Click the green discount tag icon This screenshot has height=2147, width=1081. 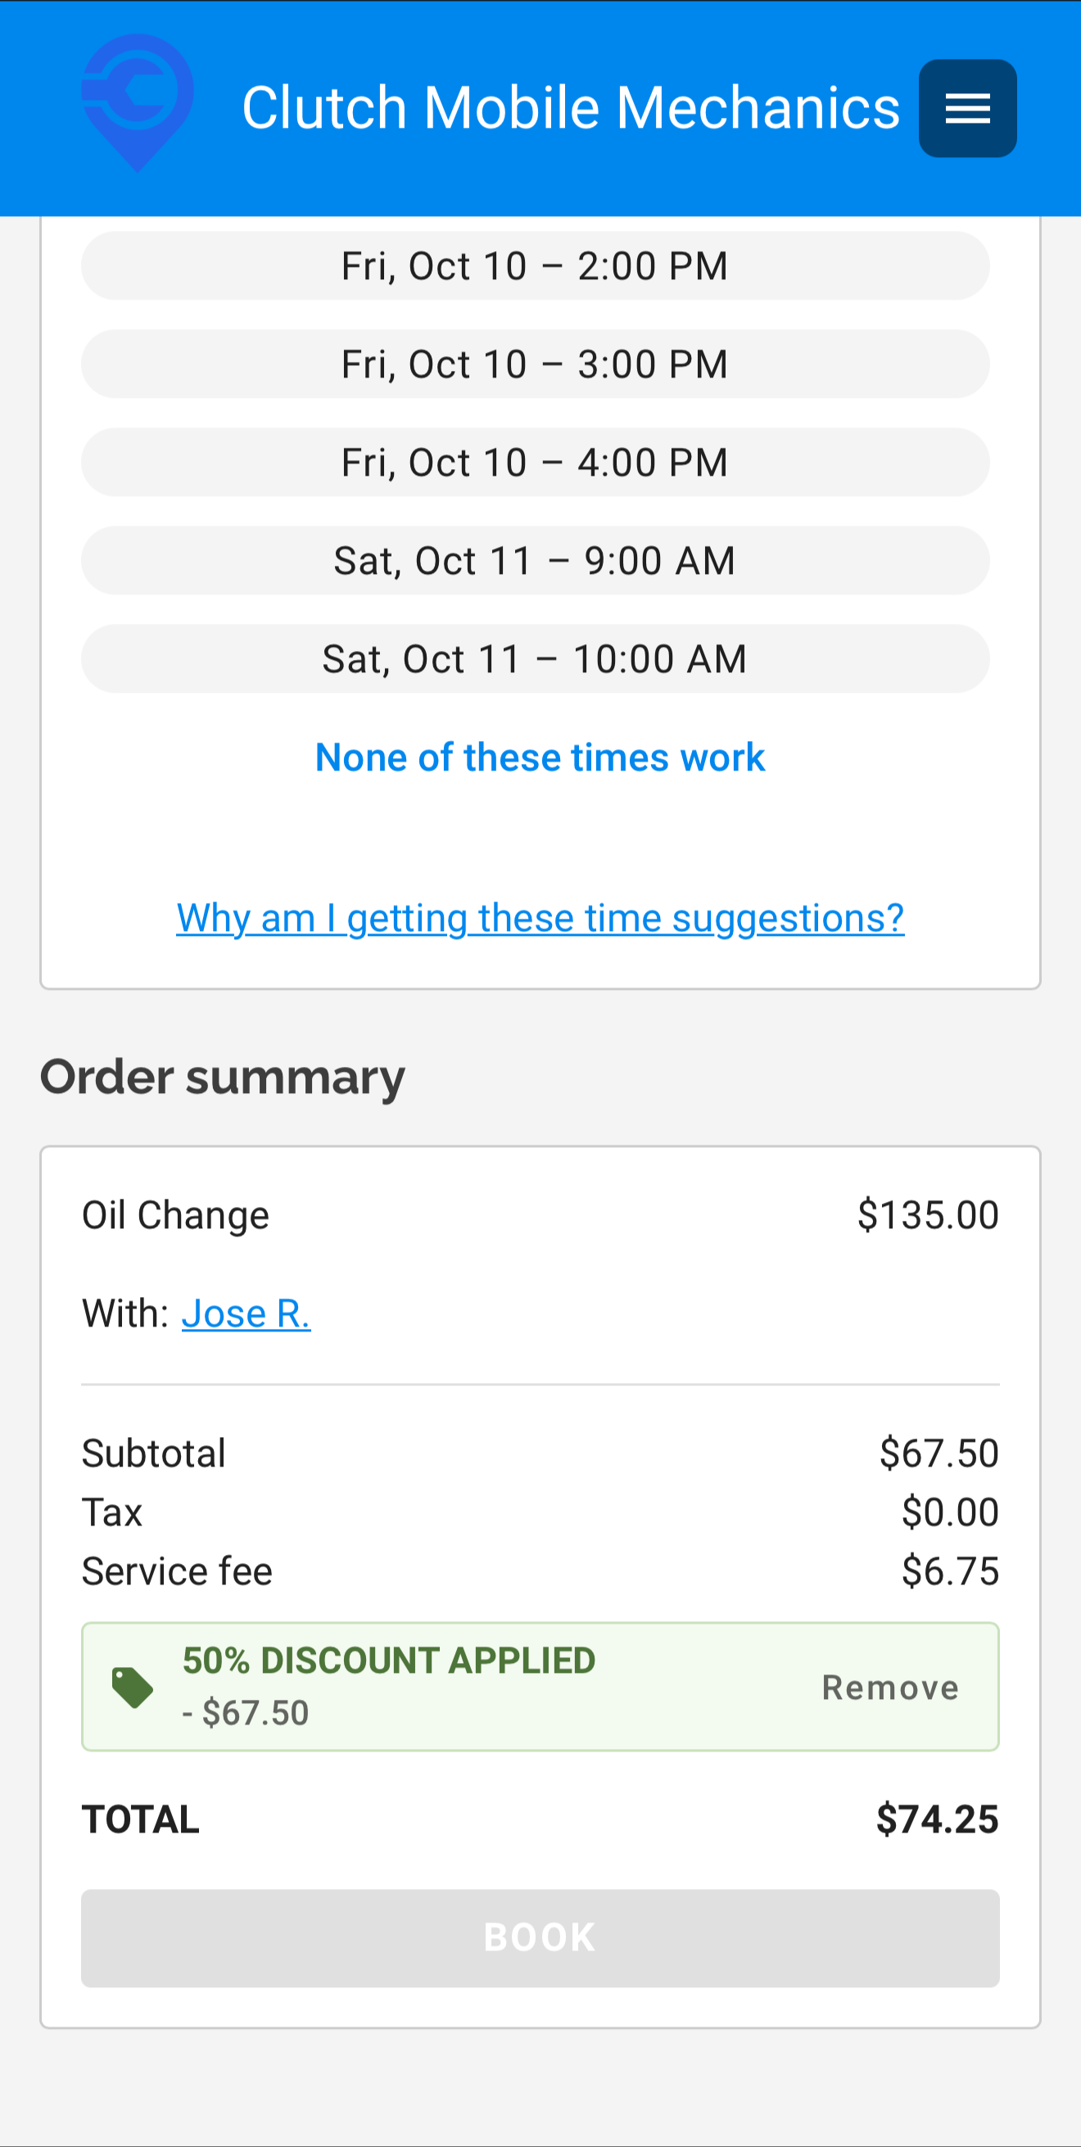133,1688
